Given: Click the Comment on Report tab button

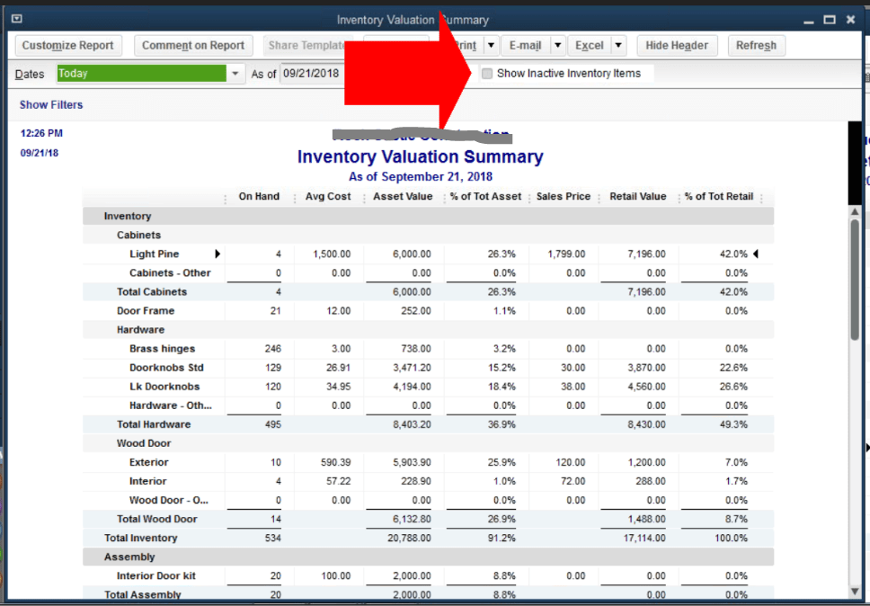Looking at the screenshot, I should click(x=193, y=45).
